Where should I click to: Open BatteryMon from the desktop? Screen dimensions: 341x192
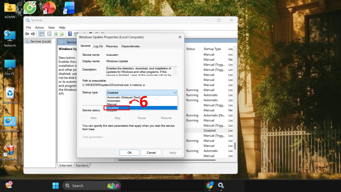[10, 150]
